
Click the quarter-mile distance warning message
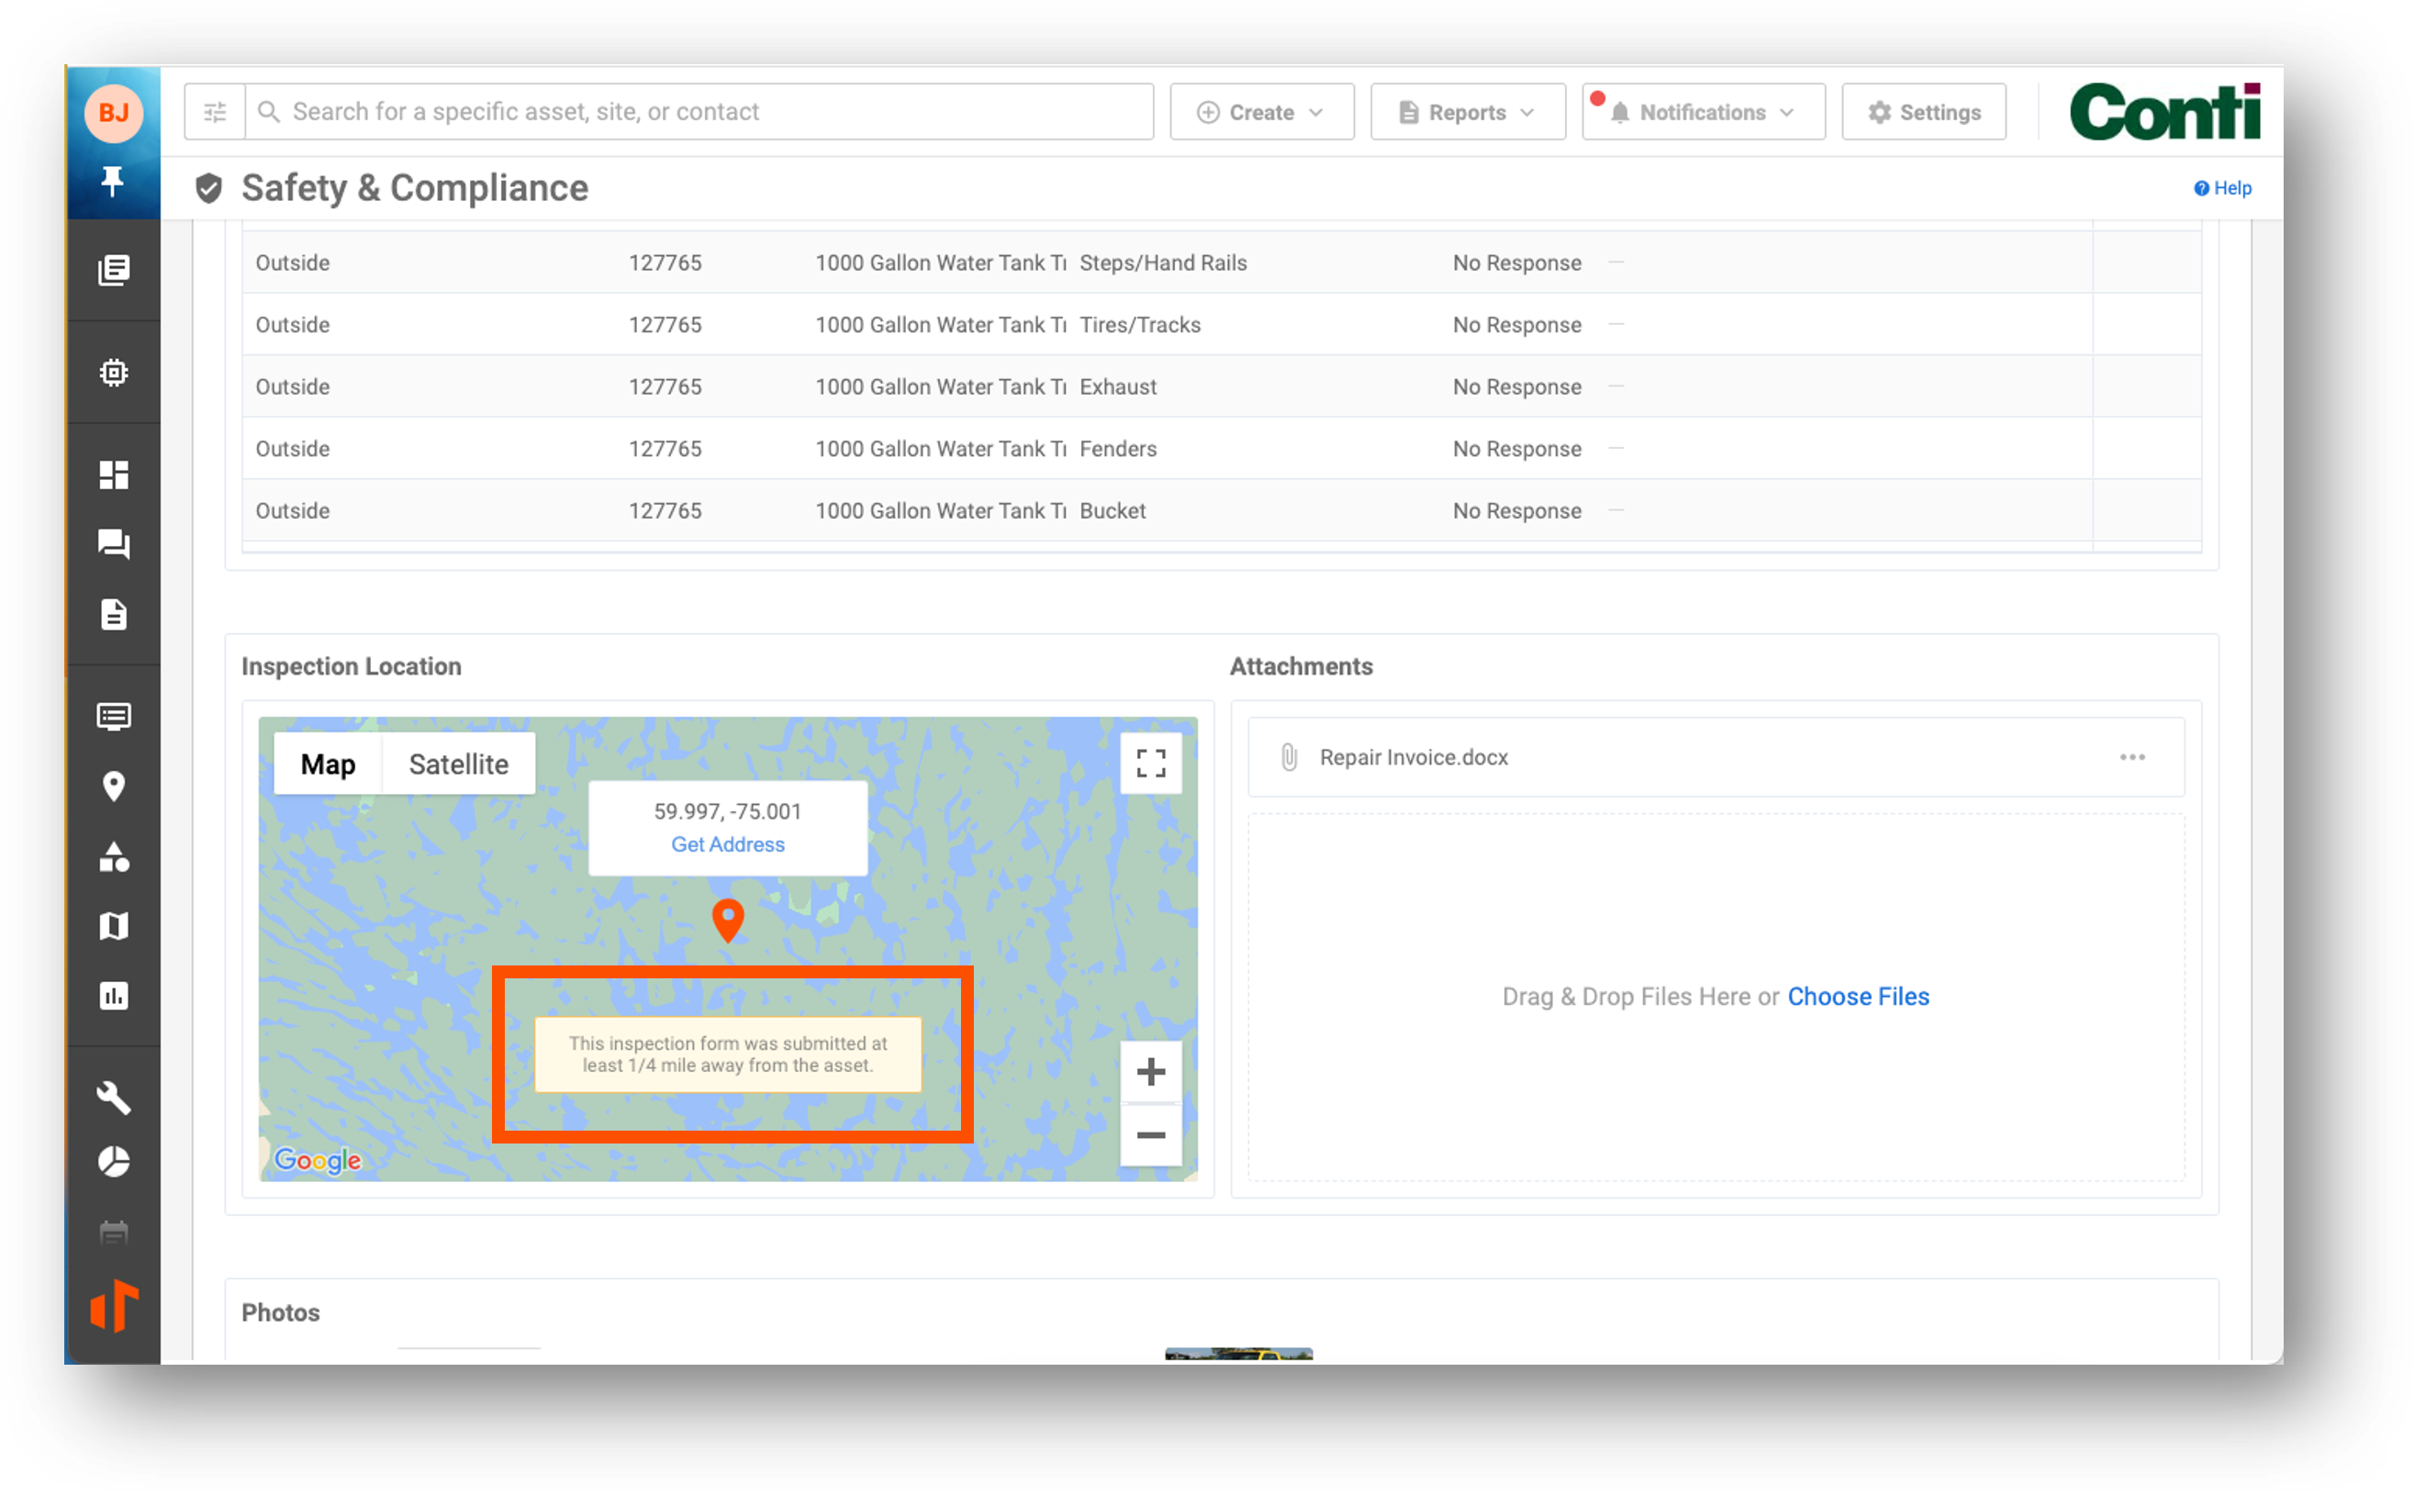[x=728, y=1054]
